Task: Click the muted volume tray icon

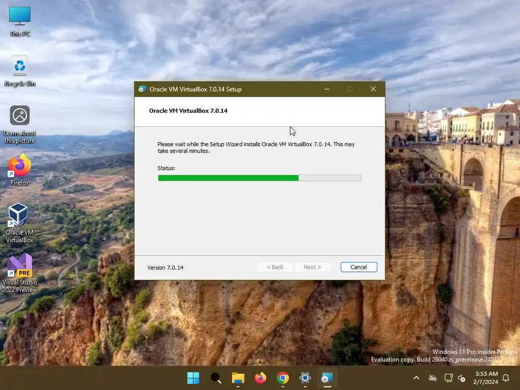Action: 461,378
